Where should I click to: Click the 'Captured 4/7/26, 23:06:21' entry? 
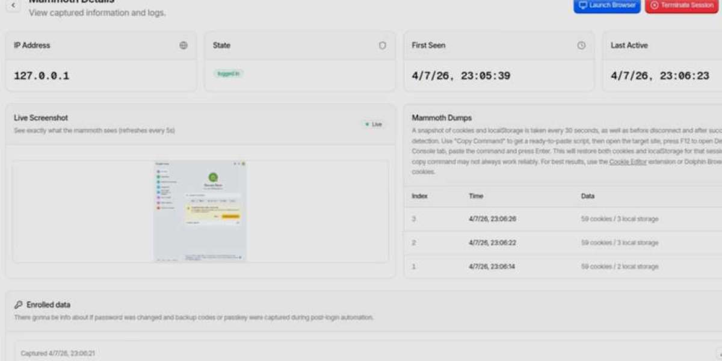(58, 353)
